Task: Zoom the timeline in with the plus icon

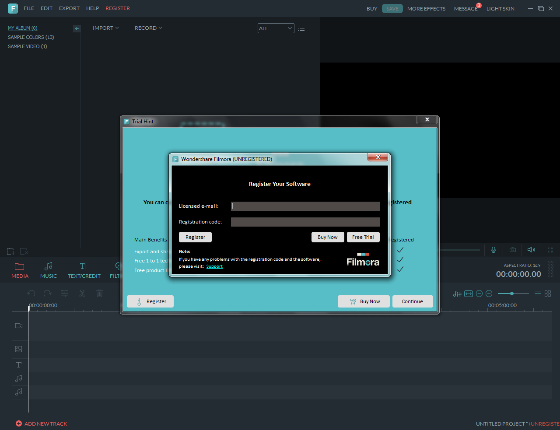Action: click(x=489, y=294)
